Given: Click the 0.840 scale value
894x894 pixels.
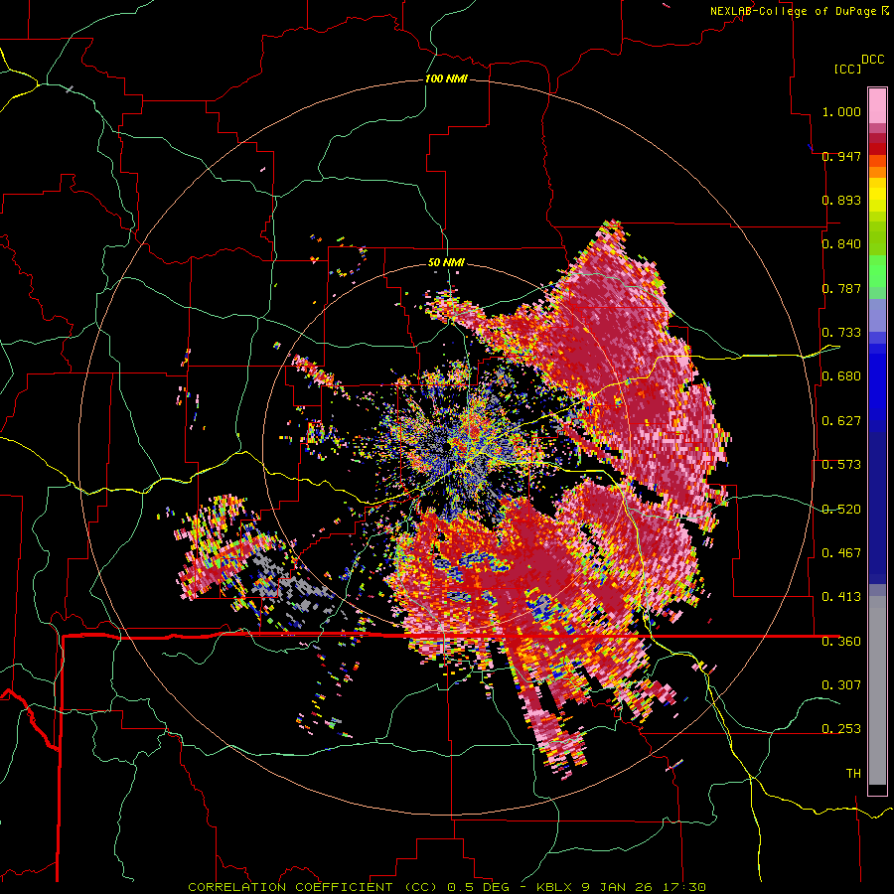Looking at the screenshot, I should click(x=841, y=244).
